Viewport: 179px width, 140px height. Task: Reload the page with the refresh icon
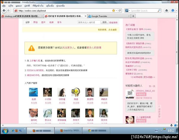click(120, 11)
